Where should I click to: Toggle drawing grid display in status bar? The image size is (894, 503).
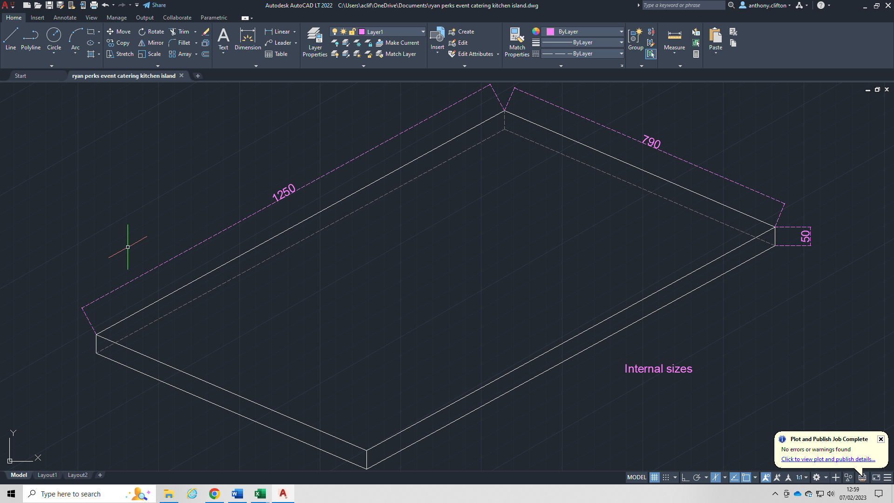[x=654, y=477]
